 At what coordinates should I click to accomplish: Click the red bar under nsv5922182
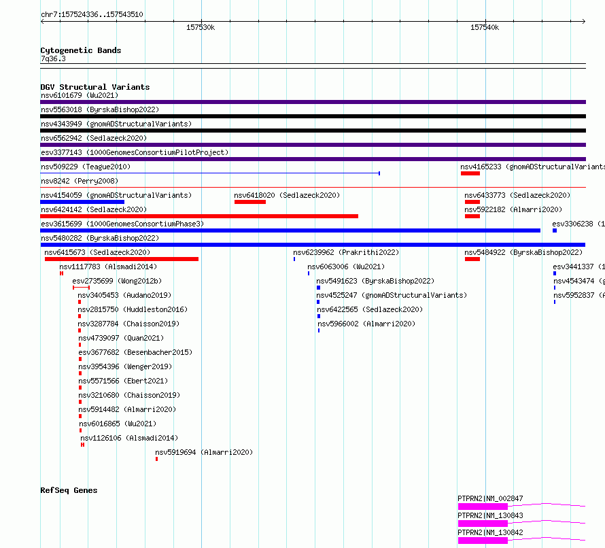[x=472, y=216]
